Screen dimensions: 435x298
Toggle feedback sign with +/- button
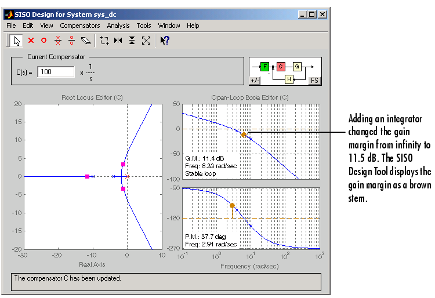click(255, 81)
